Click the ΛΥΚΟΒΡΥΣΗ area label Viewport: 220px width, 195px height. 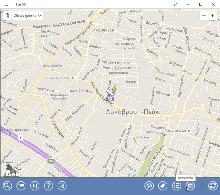(x=104, y=30)
